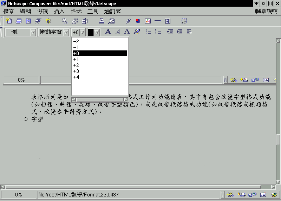Click the Print toolbar icon
The image size is (281, 201).
pos(102,21)
